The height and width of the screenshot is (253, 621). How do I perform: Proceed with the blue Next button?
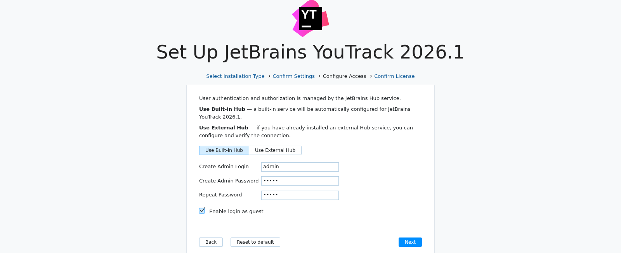coord(410,242)
